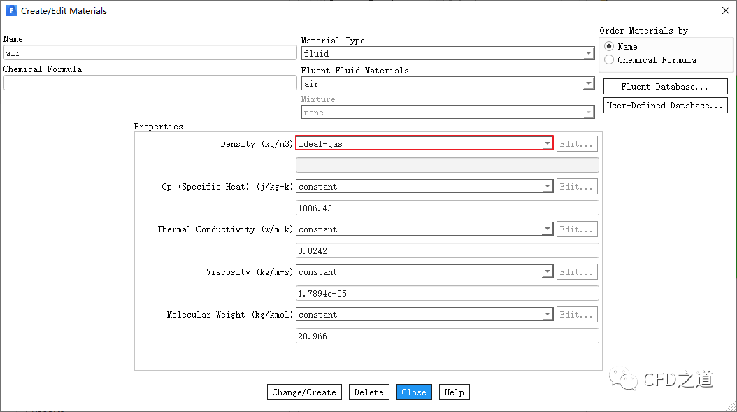Close the Create/Edit Materials window
Viewport: 737px width, 412px height.
(725, 10)
